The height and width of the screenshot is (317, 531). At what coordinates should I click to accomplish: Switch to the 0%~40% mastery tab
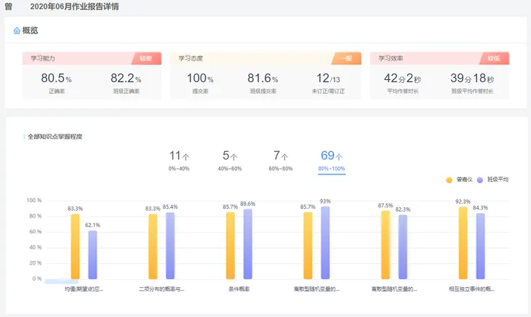coord(179,160)
